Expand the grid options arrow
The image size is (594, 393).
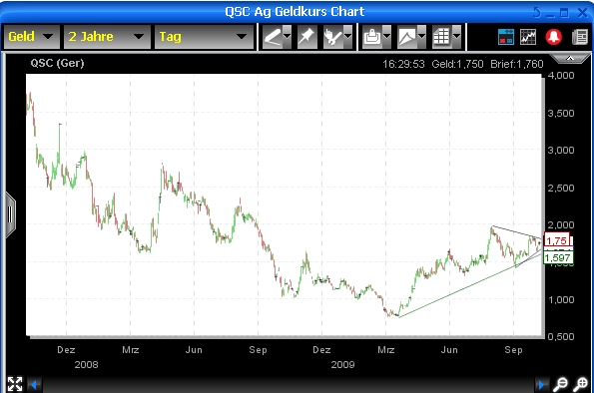click(457, 37)
